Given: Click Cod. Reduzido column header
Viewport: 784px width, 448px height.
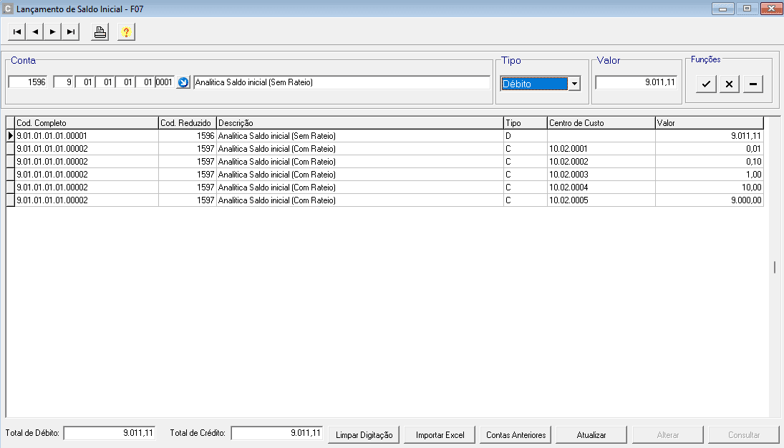Looking at the screenshot, I should click(187, 123).
